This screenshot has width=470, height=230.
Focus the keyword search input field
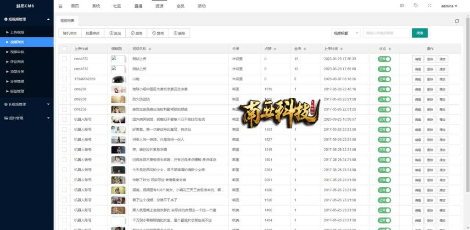pyautogui.click(x=386, y=34)
